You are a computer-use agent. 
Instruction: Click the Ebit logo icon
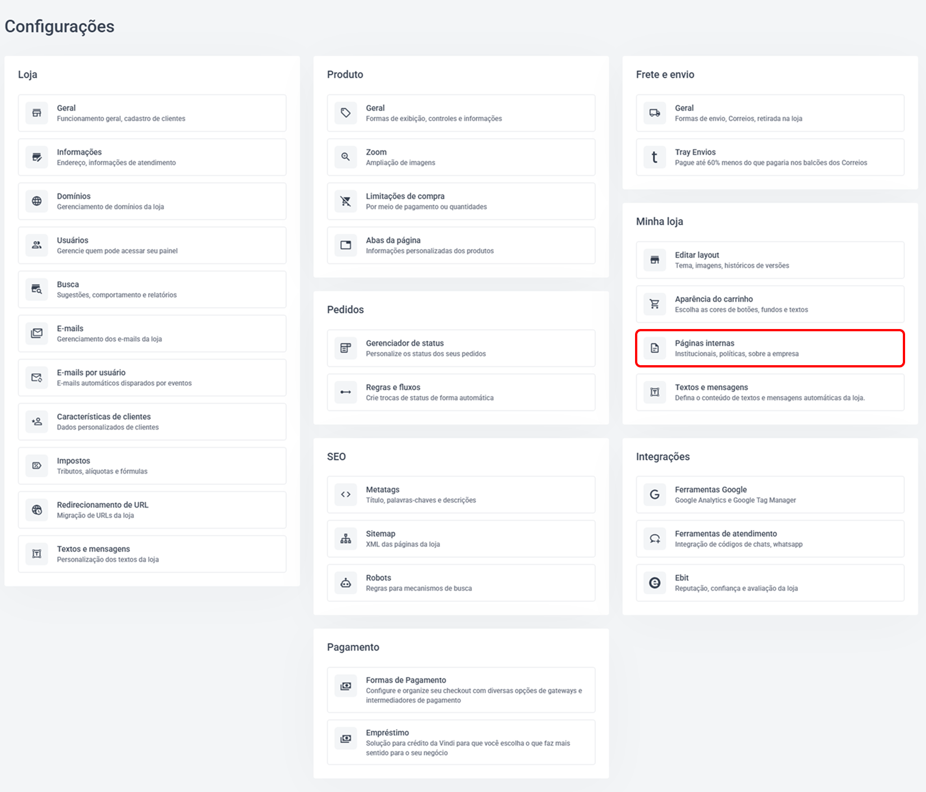coord(655,583)
